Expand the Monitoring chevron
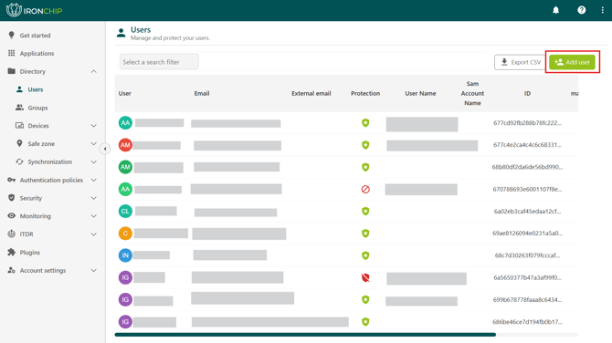 [94, 216]
